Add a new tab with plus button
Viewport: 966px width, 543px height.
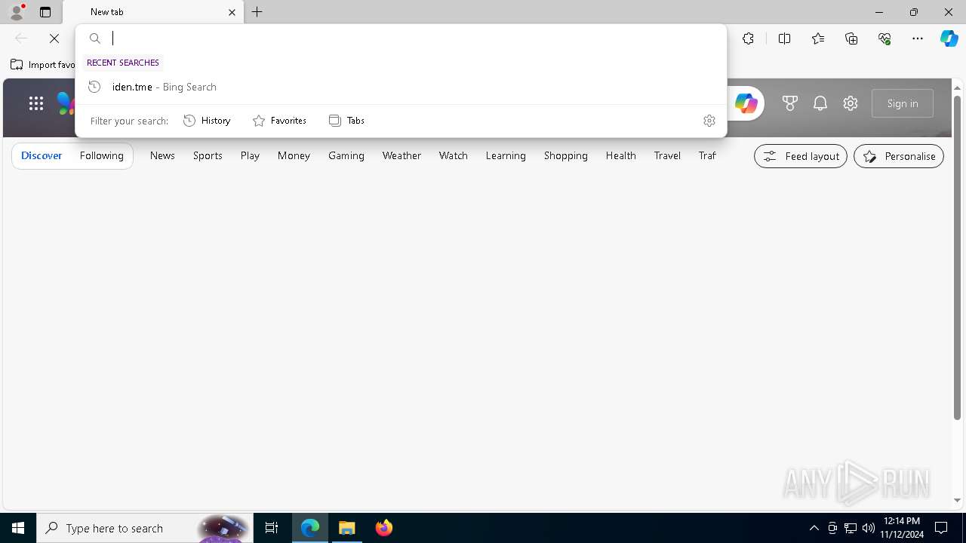(x=257, y=12)
